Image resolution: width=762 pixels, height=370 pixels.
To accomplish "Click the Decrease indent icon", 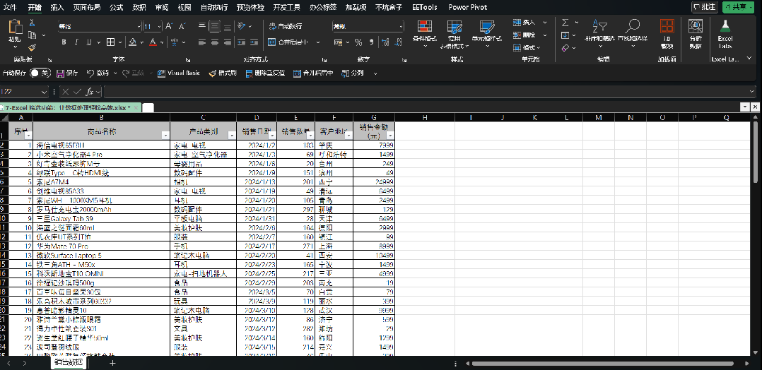I will pyautogui.click(x=241, y=42).
